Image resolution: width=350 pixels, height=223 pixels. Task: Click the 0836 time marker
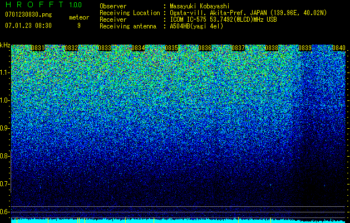tap(205, 48)
